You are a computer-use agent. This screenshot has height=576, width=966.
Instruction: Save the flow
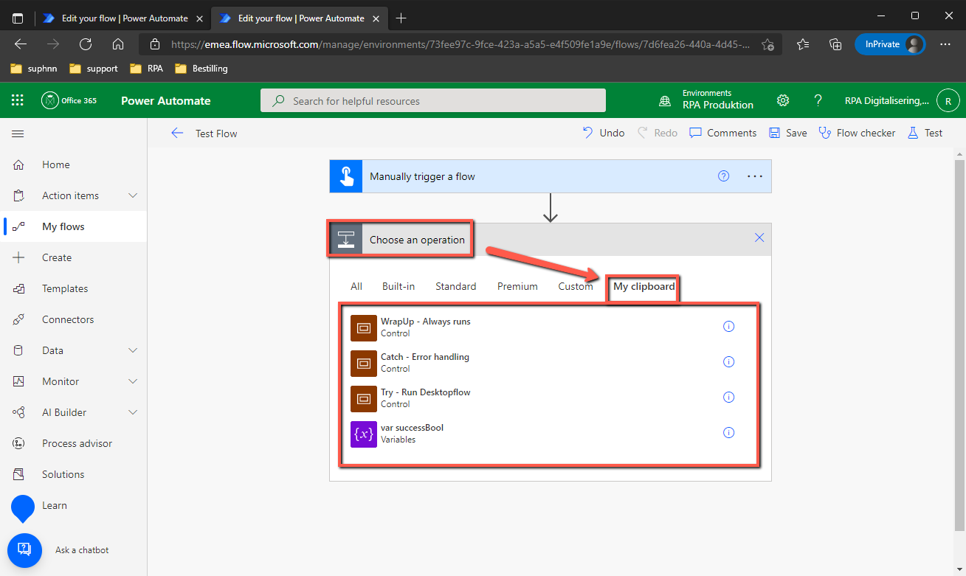click(x=788, y=133)
